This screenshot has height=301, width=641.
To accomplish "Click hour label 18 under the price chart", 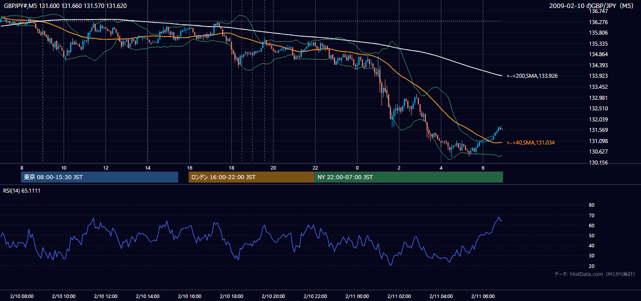I will pyautogui.click(x=231, y=168).
